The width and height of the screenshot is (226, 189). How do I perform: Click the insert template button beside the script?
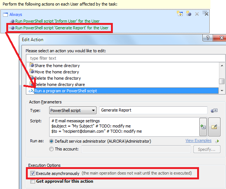(203, 127)
